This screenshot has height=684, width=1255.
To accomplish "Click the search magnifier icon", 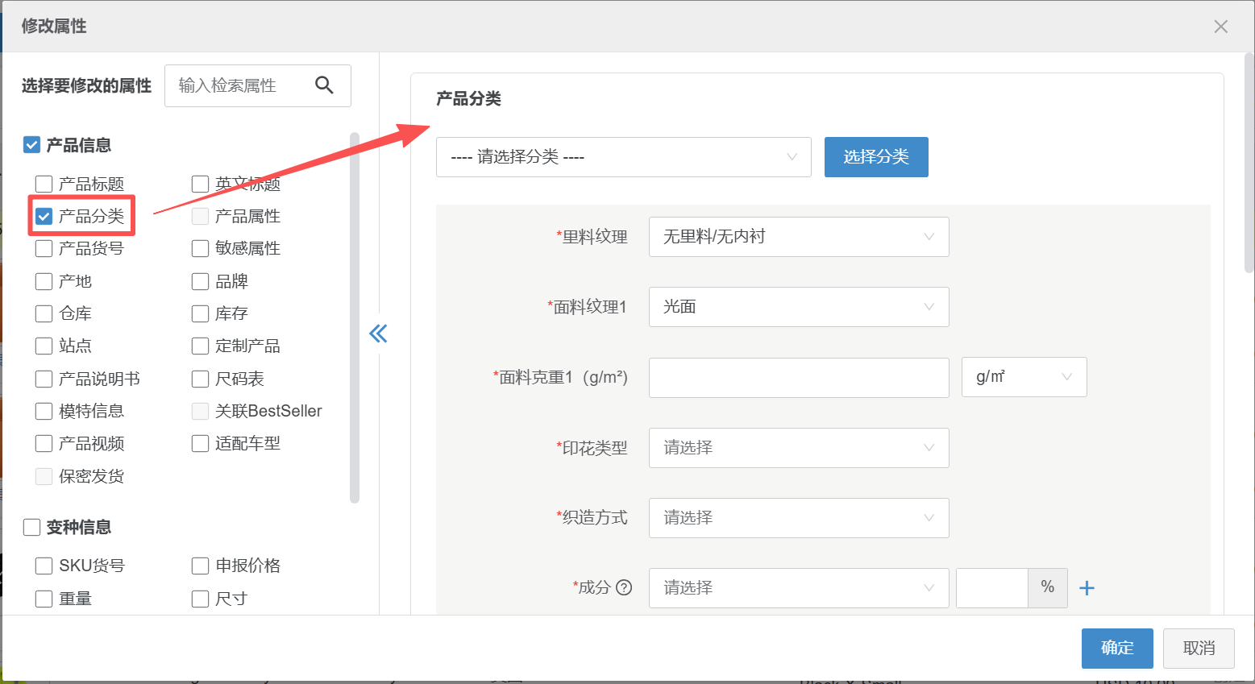I will pos(324,85).
